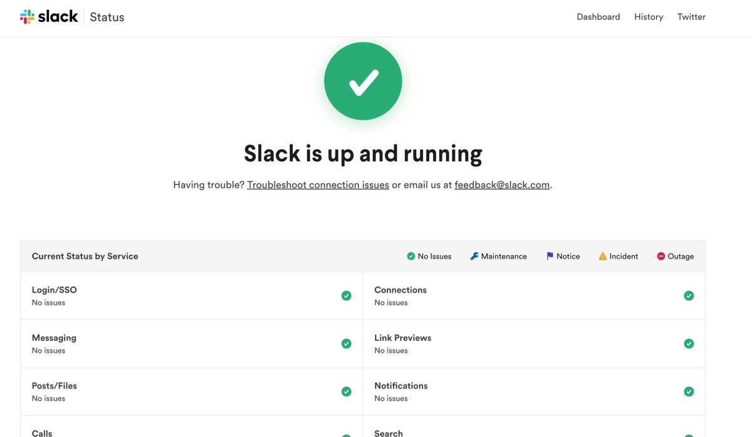This screenshot has height=437, width=752.
Task: Click No issues text under Link Previews
Action: coord(391,350)
